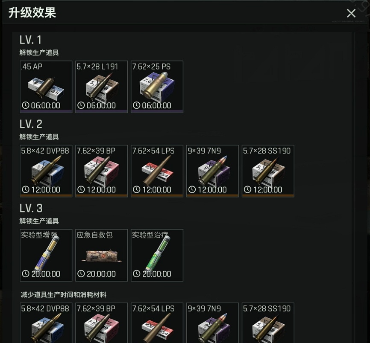Click the 减少道具生产时间和消耗材料 label

(x=64, y=294)
